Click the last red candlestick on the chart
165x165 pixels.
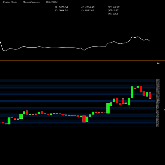[150, 95]
